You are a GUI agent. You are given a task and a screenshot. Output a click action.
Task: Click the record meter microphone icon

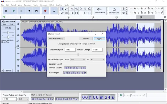click(x=124, y=9)
